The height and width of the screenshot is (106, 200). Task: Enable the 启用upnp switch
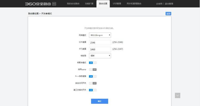[93, 70]
